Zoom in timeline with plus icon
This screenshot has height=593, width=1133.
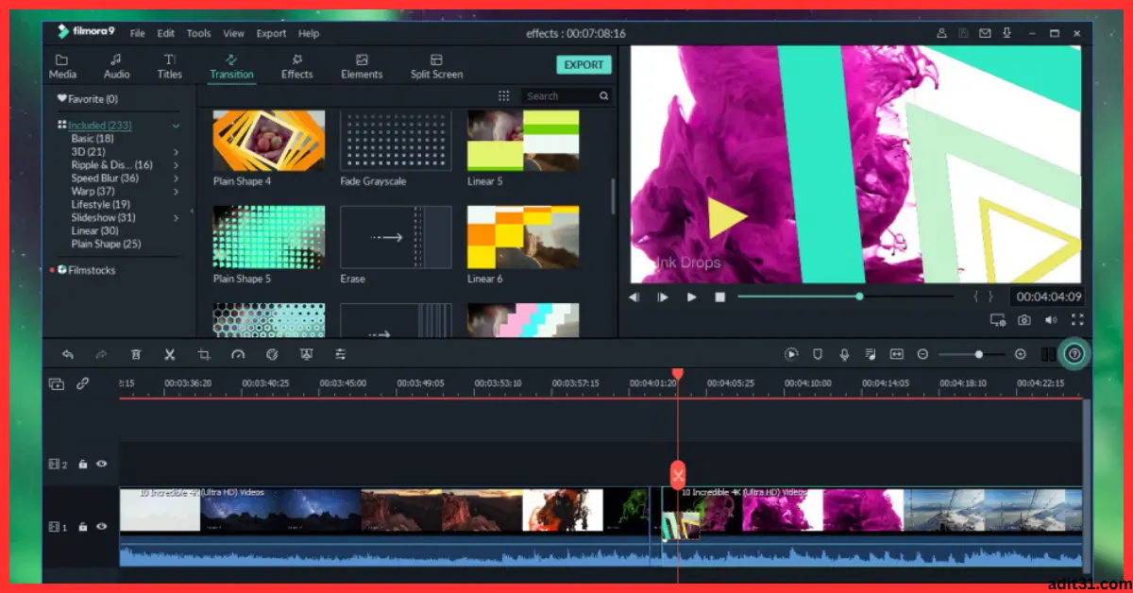(1021, 354)
